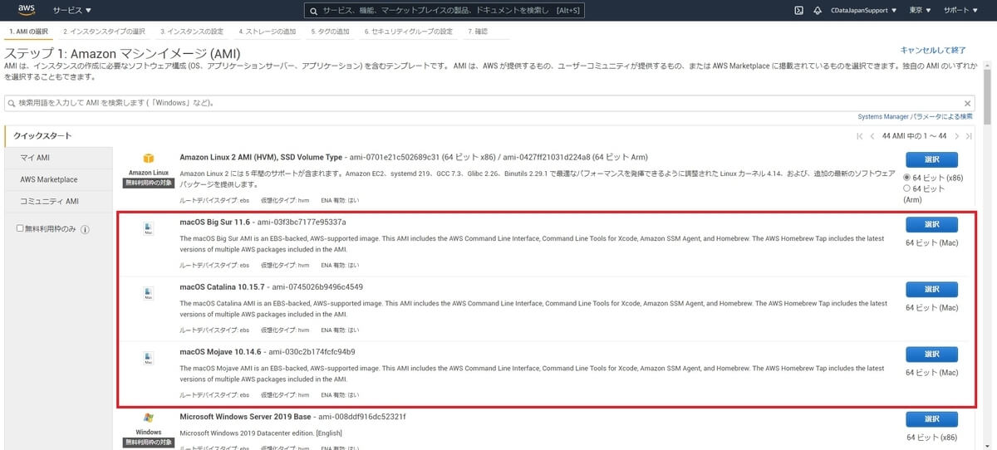Screen dimensions: 997x450
Task: Go to step 4 add storage tab
Action: coord(267,32)
